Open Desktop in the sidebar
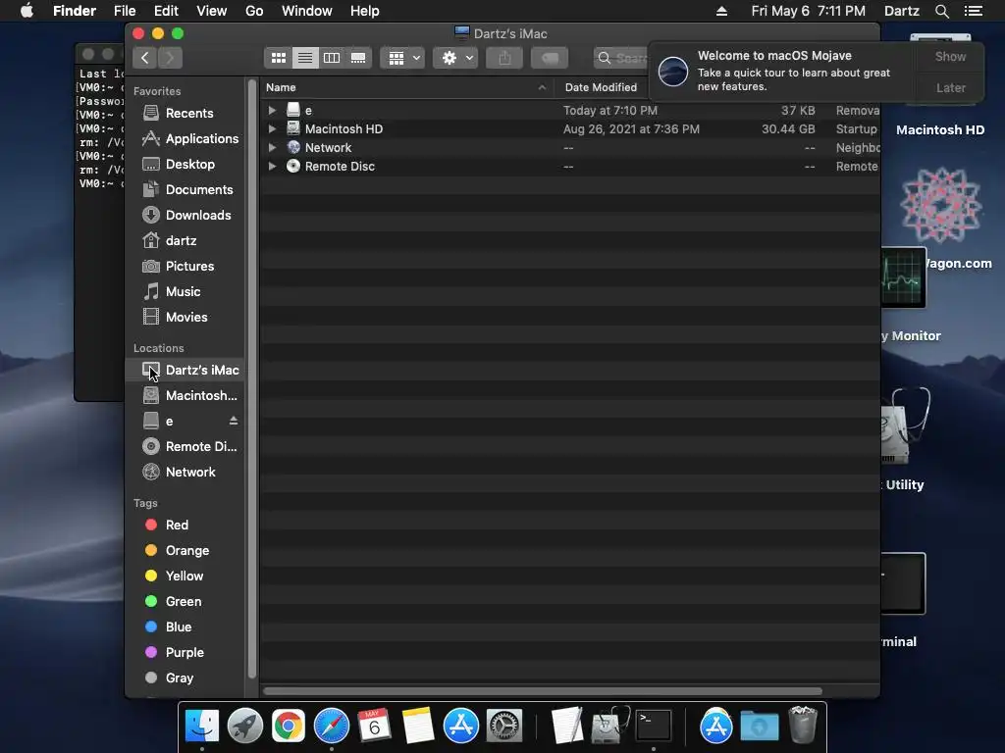 [x=185, y=165]
